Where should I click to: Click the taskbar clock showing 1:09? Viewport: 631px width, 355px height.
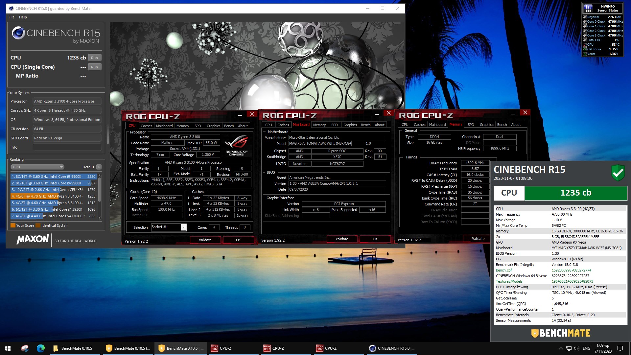[x=603, y=348]
